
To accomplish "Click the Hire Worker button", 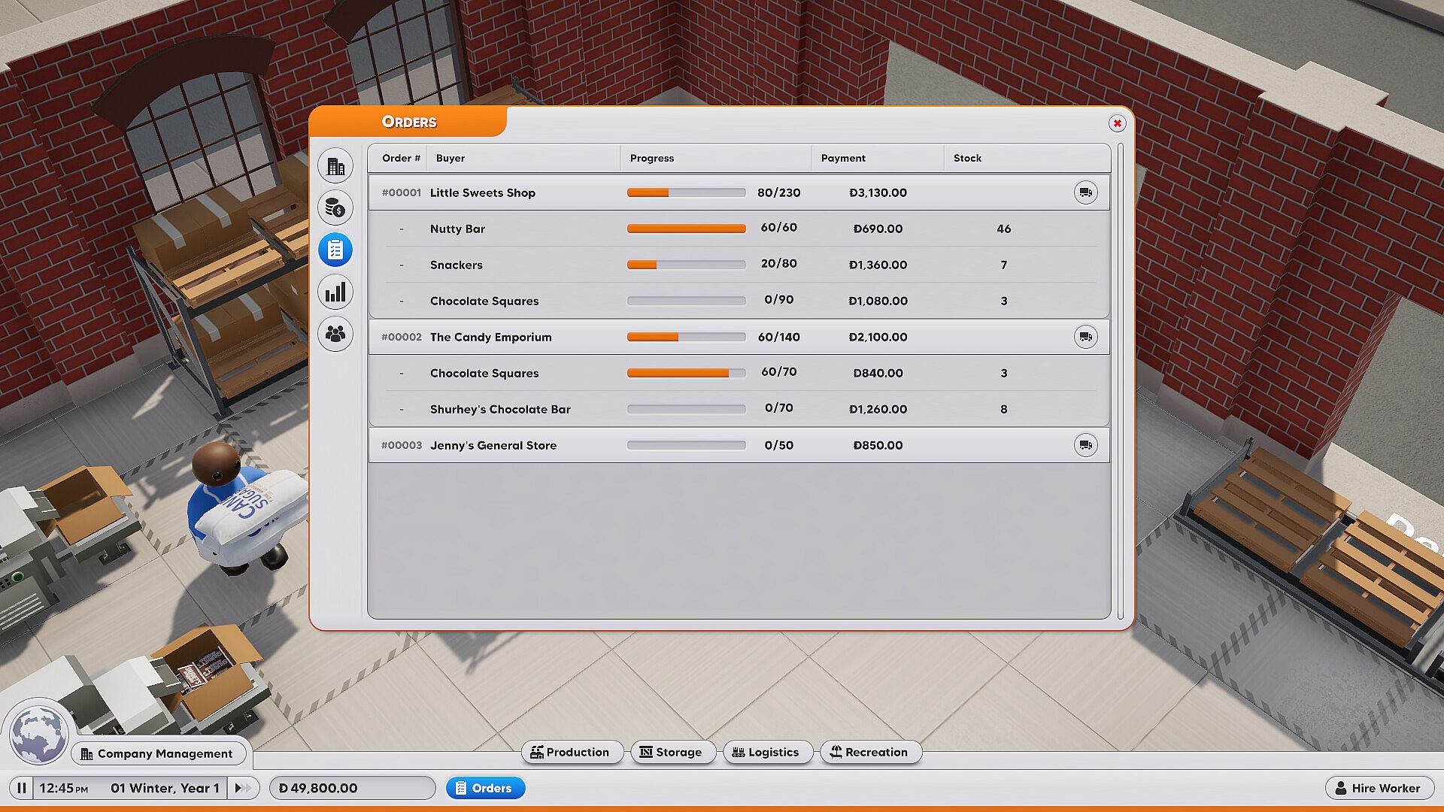I will [x=1379, y=788].
